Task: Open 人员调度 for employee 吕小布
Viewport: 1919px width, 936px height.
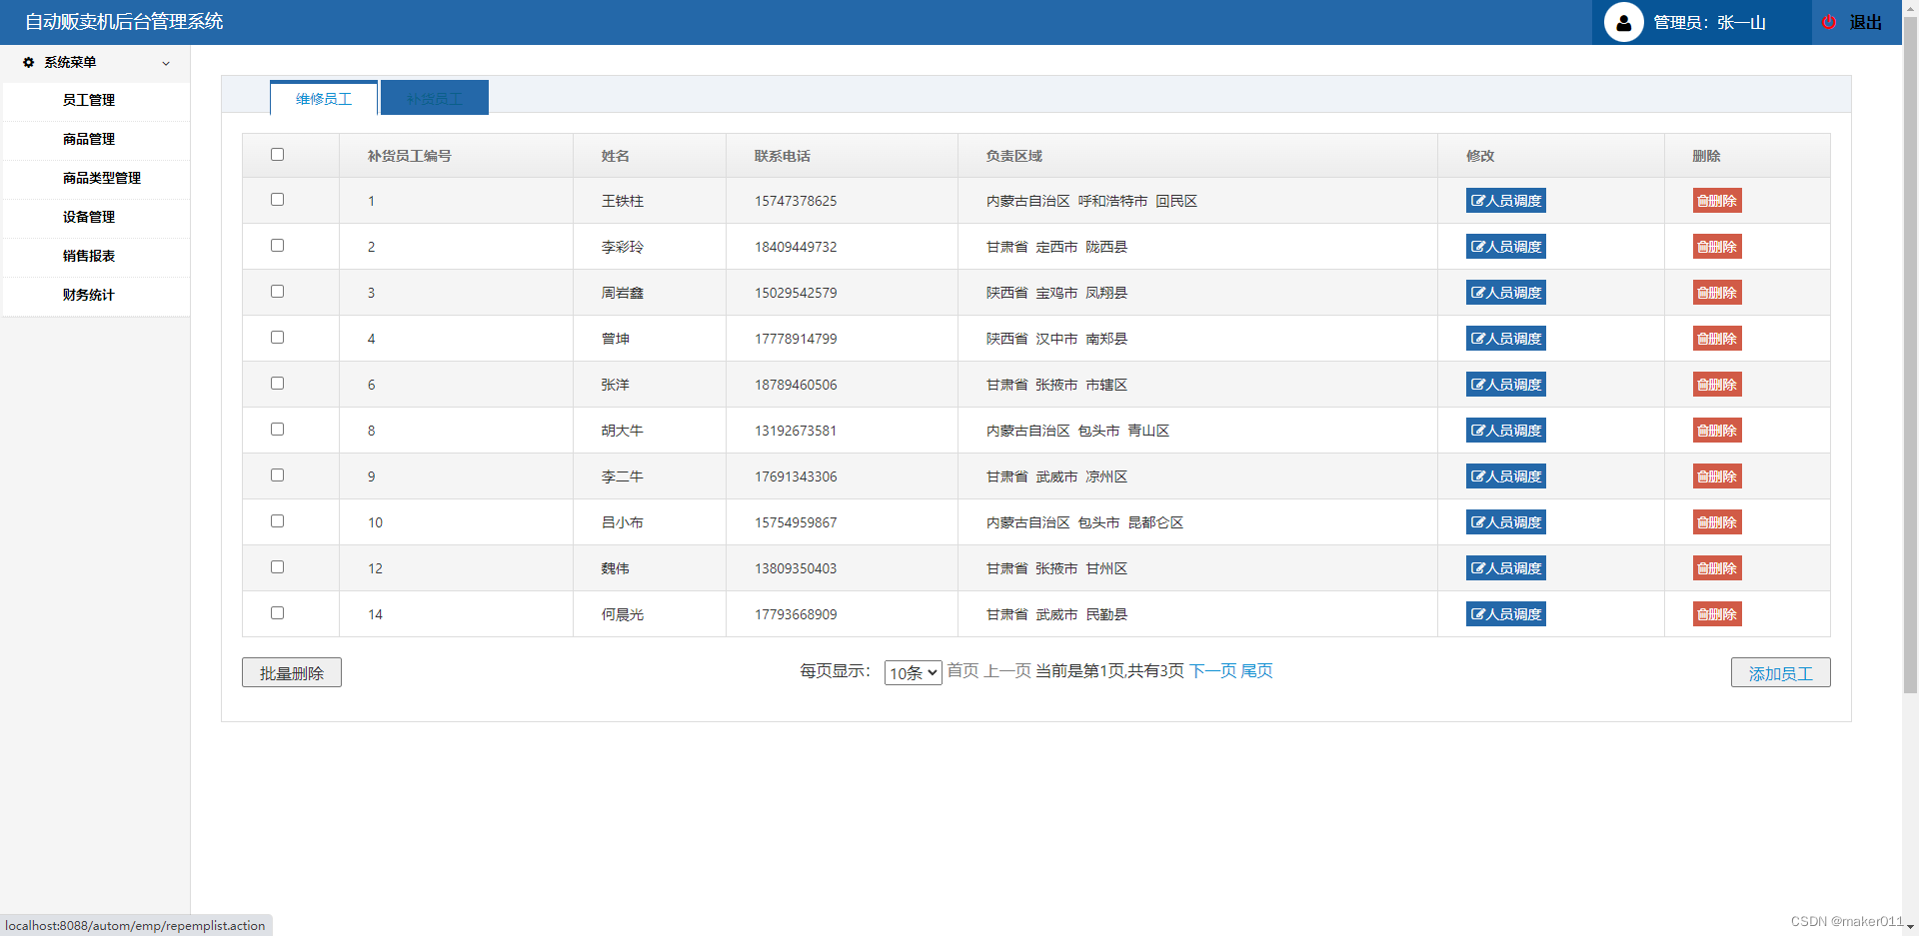Action: pyautogui.click(x=1505, y=522)
